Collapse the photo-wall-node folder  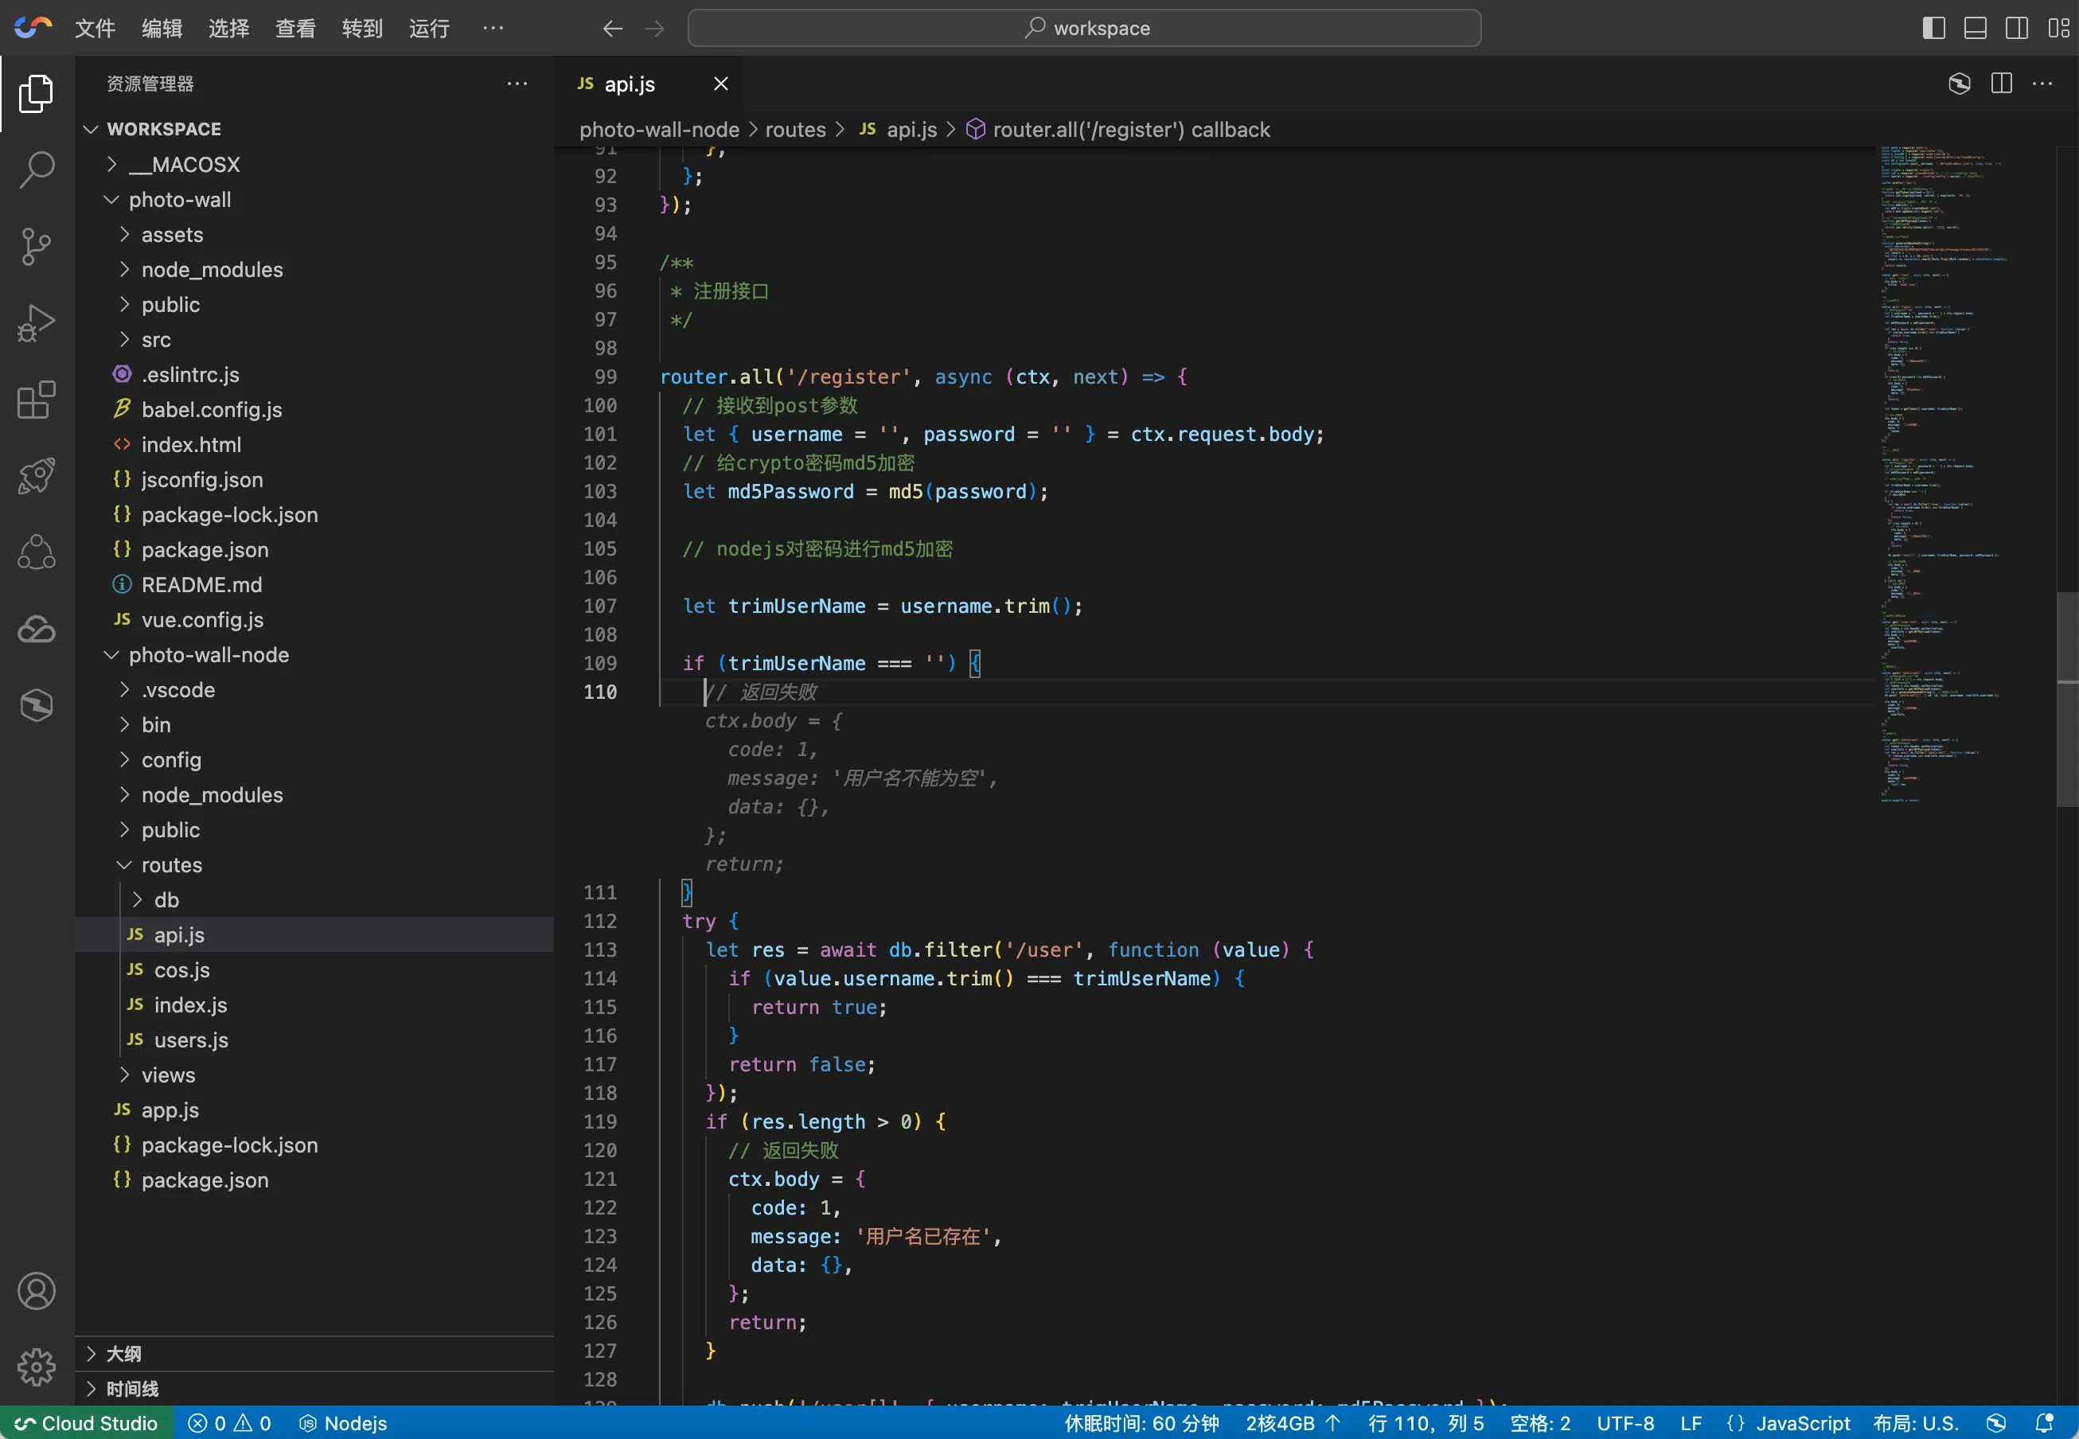click(209, 654)
